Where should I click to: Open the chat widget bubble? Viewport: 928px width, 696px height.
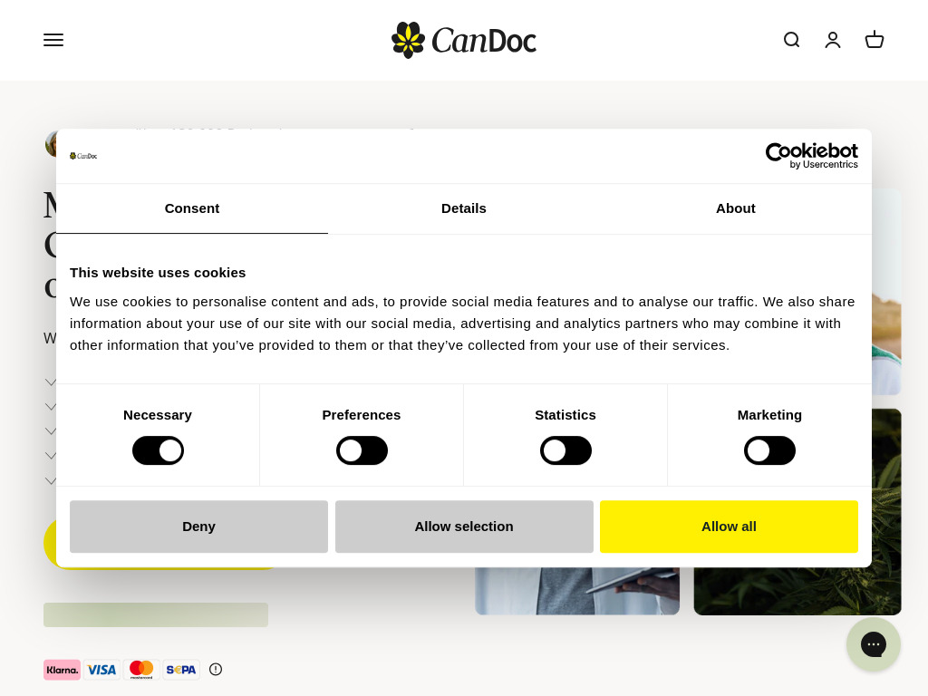click(874, 644)
